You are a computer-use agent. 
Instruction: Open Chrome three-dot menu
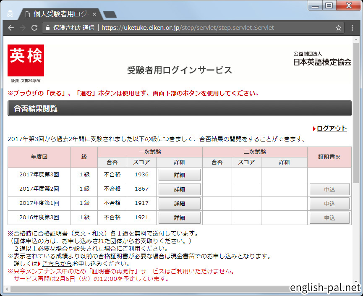point(353,28)
